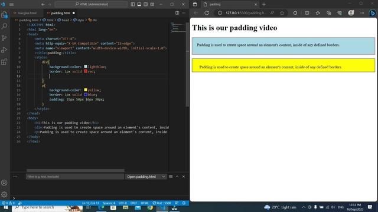This screenshot has width=378, height=212.
Task: Open the Explorer view in activity bar
Action: point(4,15)
